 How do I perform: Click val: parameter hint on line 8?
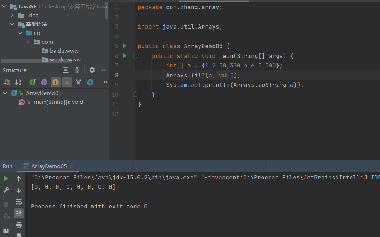223,75
